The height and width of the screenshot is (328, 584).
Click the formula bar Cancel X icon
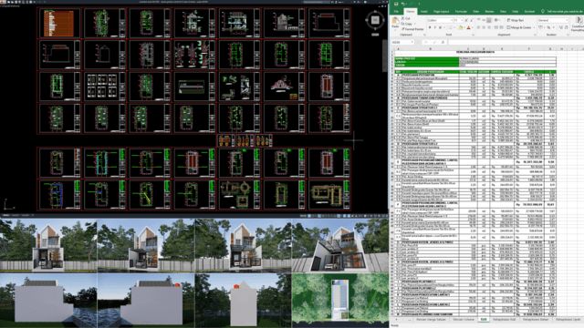[x=426, y=43]
